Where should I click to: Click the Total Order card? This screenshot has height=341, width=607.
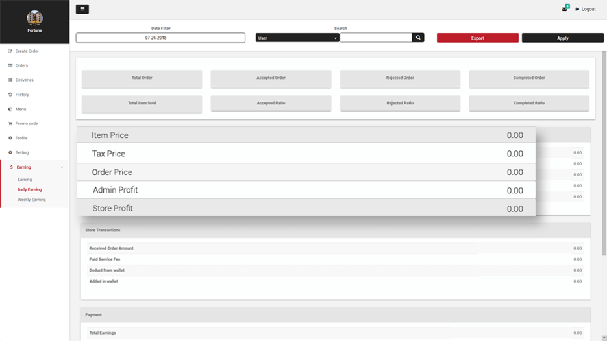[x=142, y=78]
